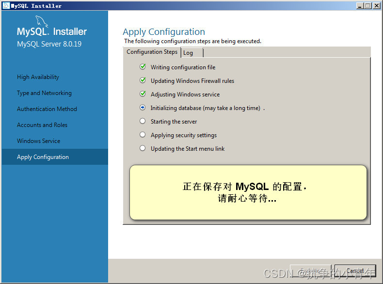Click the empty circle beside Updating the Start menu link
This screenshot has height=284, width=383.
(x=143, y=148)
